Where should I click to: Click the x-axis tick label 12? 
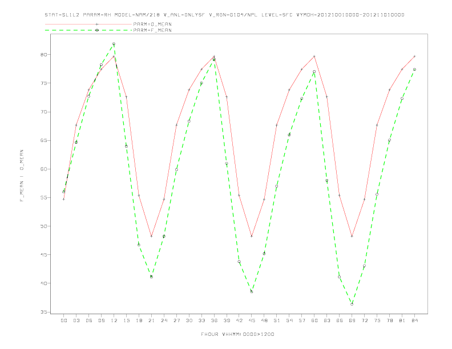tap(114, 320)
